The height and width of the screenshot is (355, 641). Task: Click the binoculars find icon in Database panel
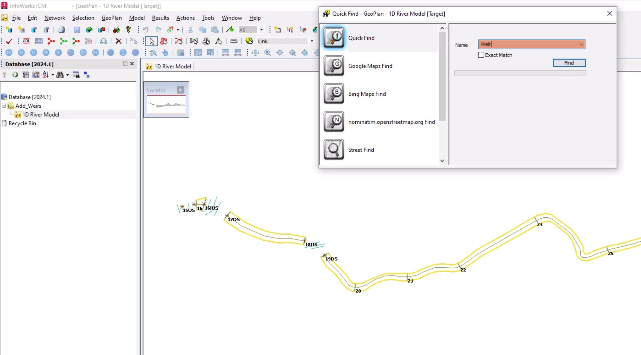click(x=60, y=75)
